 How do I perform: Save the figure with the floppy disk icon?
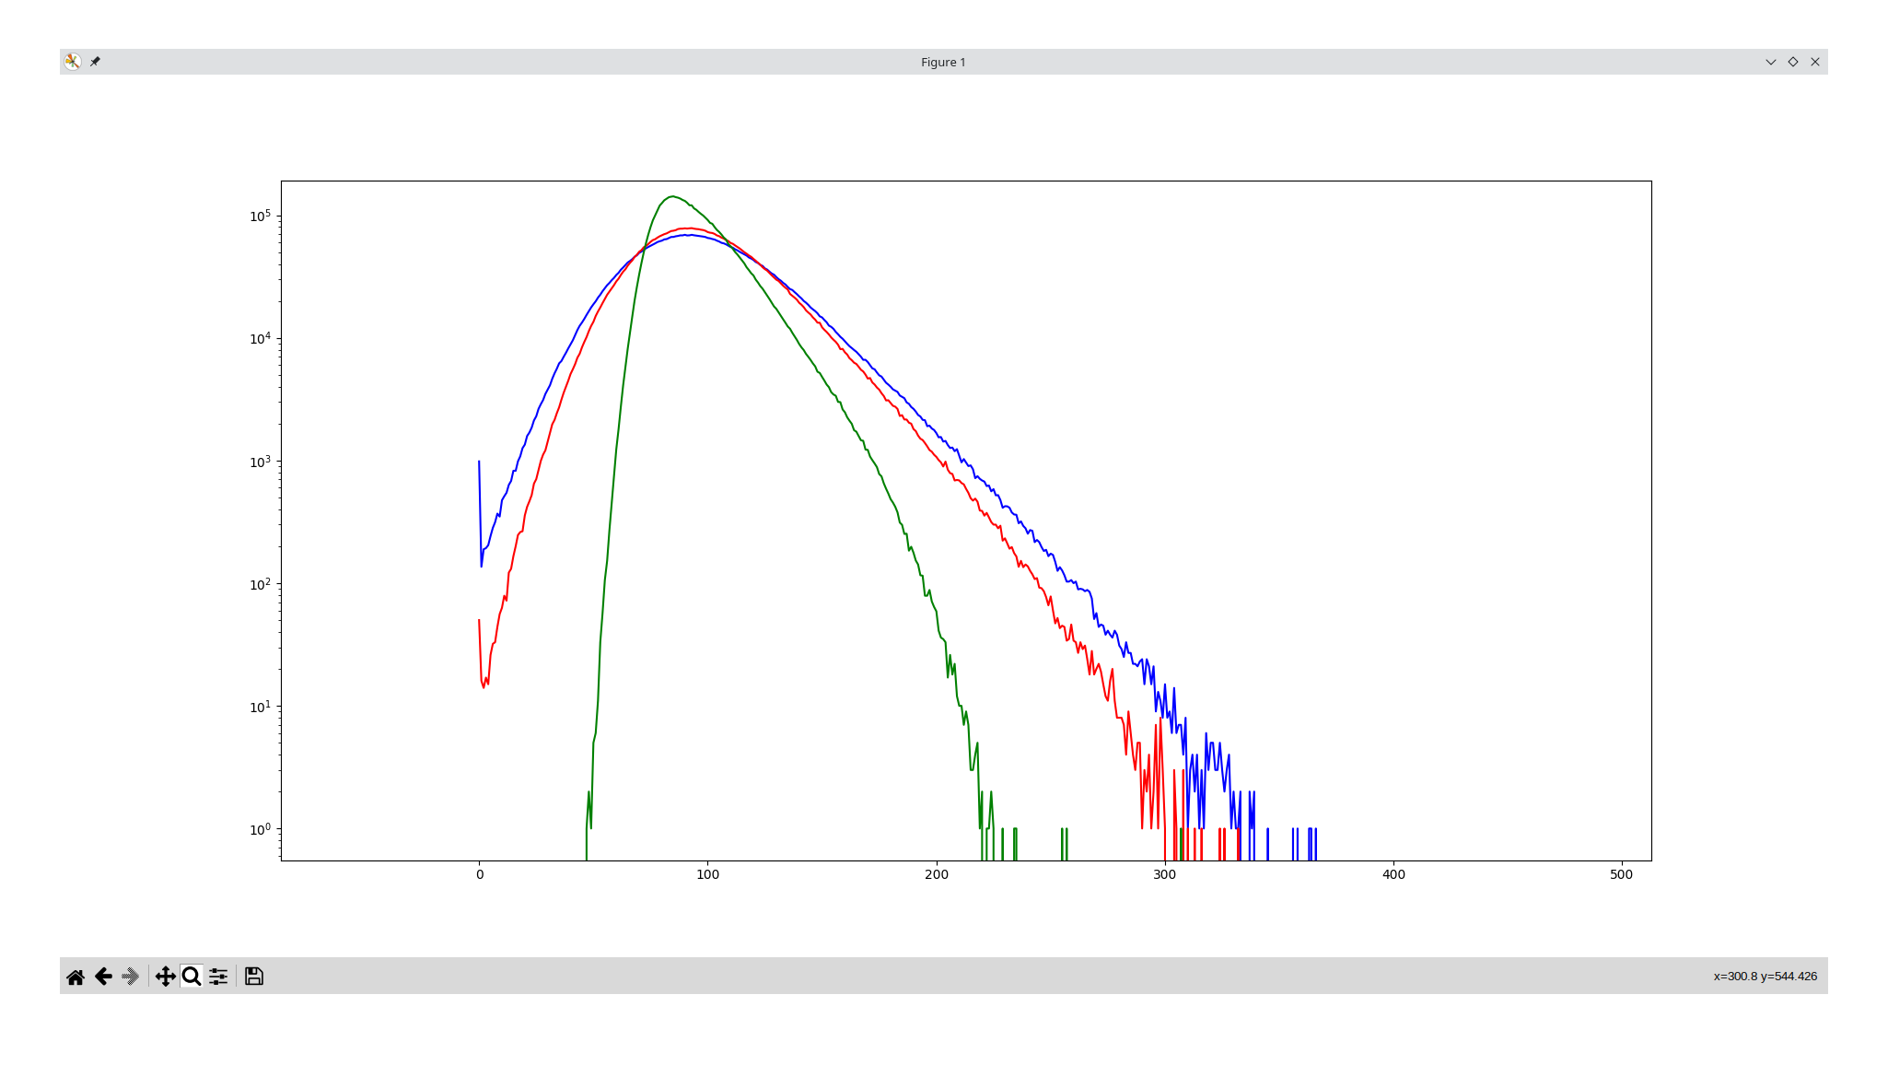254,977
